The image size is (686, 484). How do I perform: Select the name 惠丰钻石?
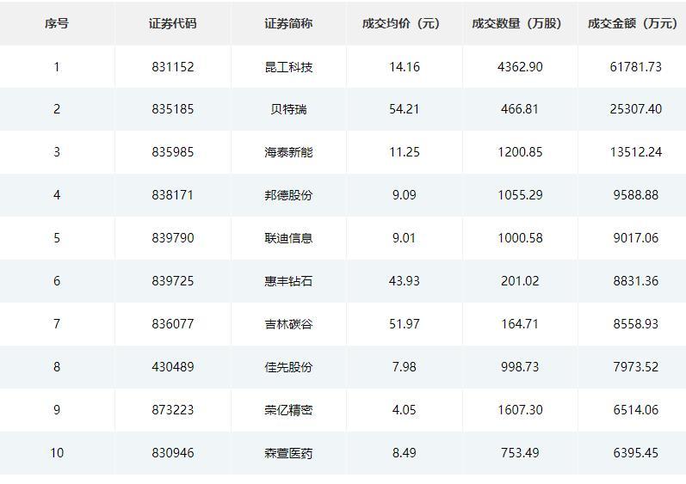288,281
